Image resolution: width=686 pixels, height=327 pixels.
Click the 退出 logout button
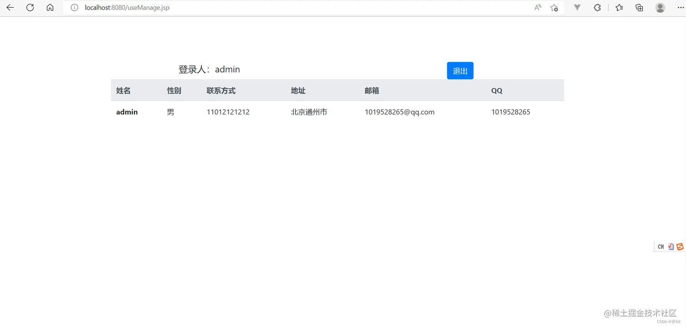click(460, 71)
